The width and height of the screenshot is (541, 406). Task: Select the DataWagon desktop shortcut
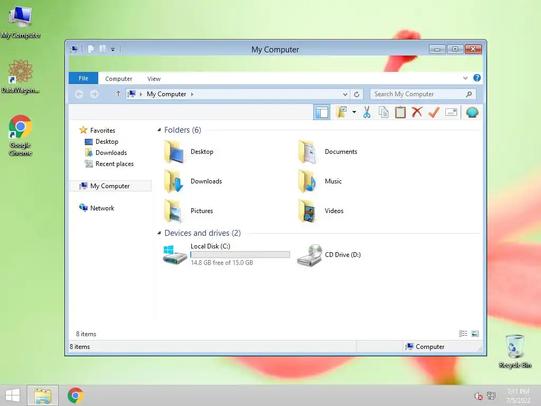pos(21,76)
